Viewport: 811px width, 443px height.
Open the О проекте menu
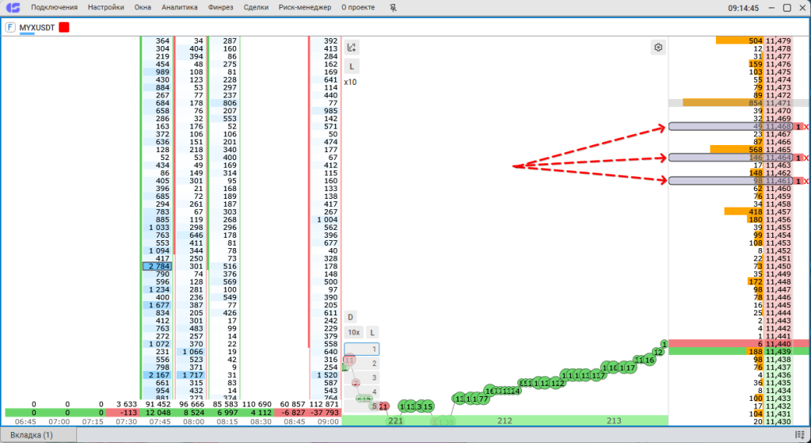coord(358,8)
